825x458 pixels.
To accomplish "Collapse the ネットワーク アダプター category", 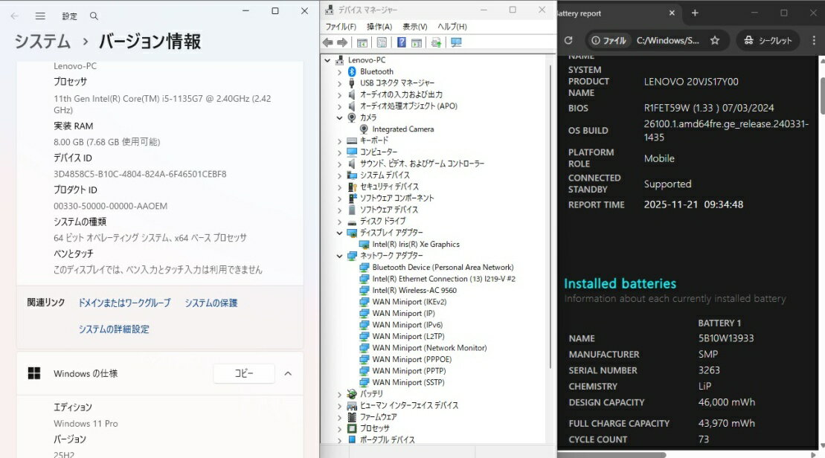I will 340,256.
